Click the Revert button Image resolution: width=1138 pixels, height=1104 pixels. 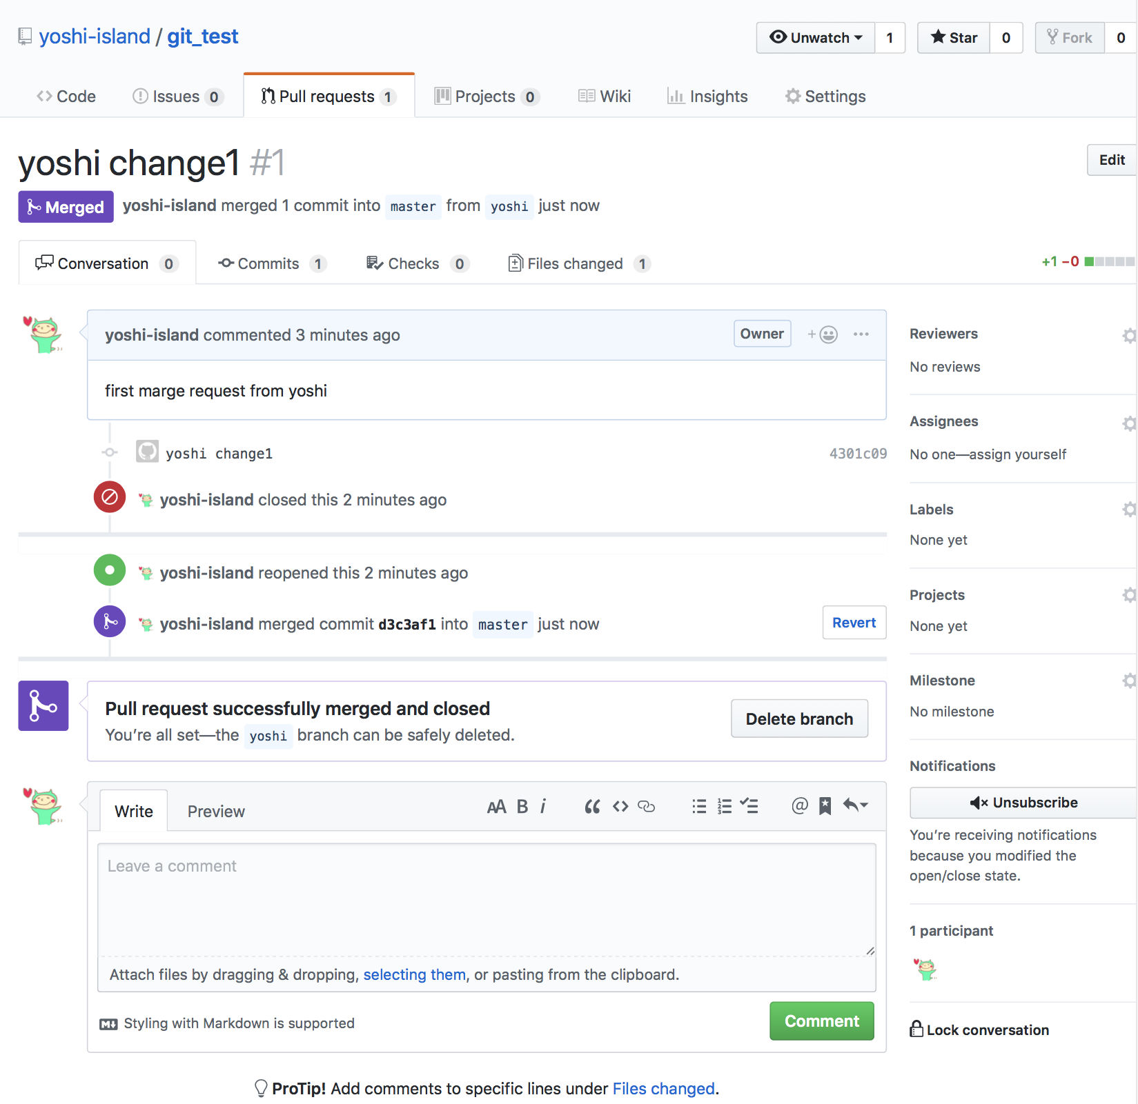click(x=854, y=623)
